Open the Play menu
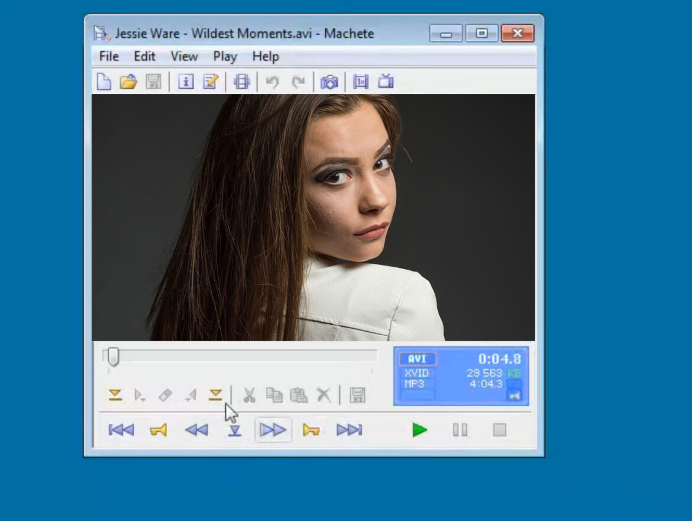This screenshot has width=692, height=521. coord(225,56)
